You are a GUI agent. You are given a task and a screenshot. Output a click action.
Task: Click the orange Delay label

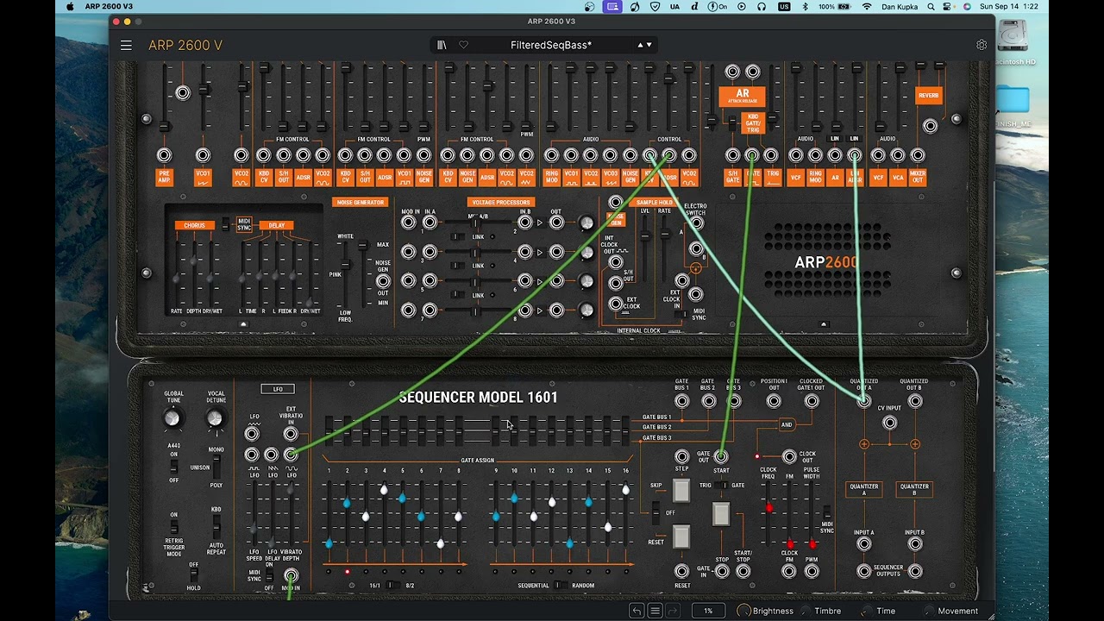click(x=276, y=226)
